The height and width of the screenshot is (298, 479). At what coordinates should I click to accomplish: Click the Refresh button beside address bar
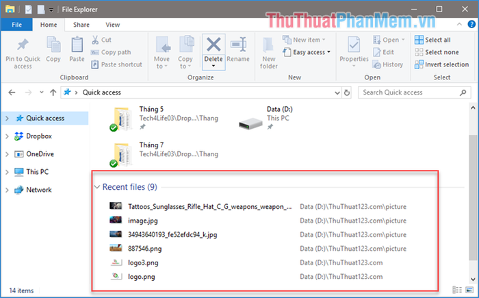[x=347, y=92]
